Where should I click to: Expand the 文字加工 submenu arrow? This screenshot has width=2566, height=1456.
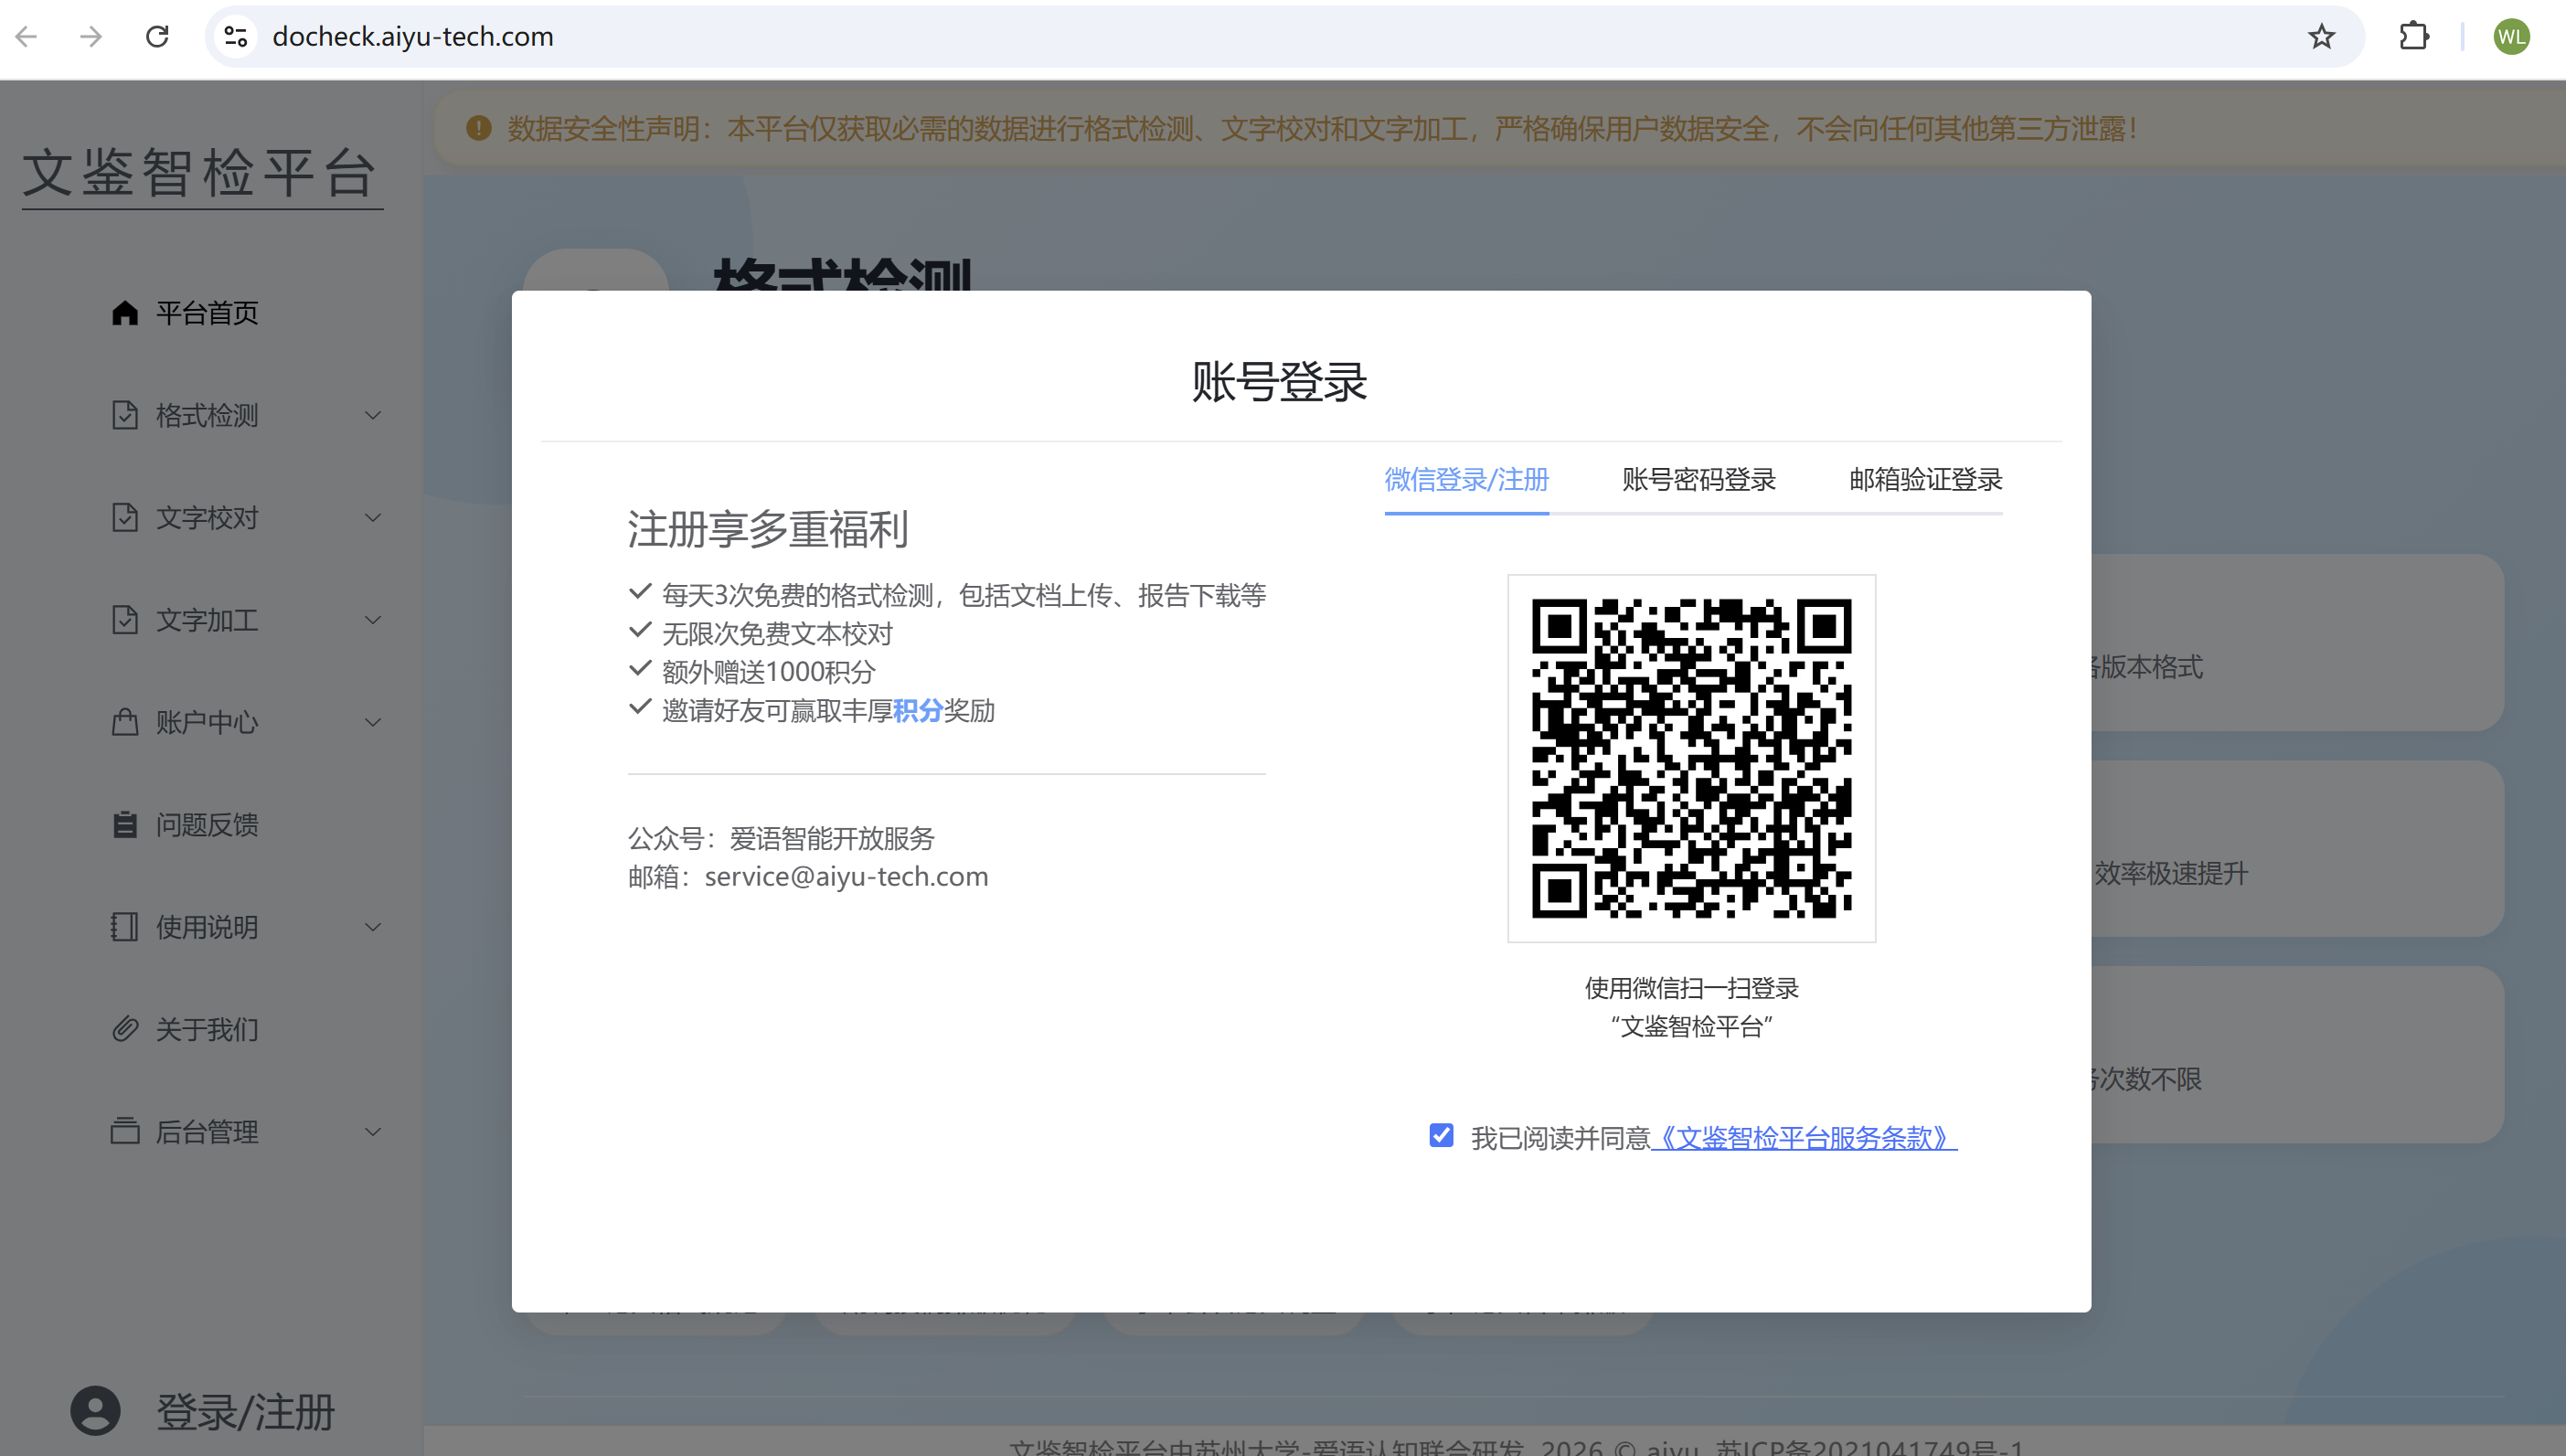pos(373,620)
